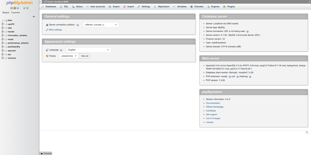This screenshot has width=311, height=155.
Task: Click help icon beside Server connection collation
Action: click(x=78, y=25)
